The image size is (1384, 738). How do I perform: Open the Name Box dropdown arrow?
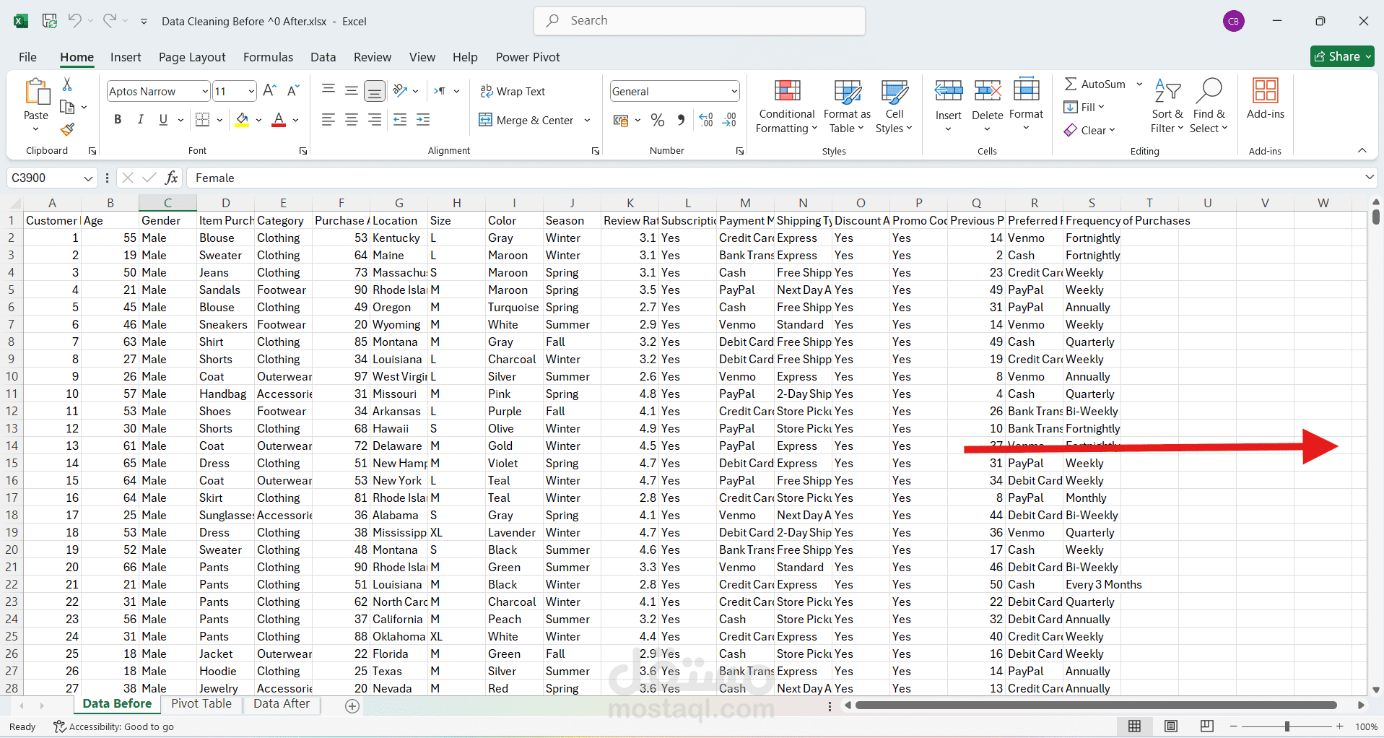[x=88, y=178]
